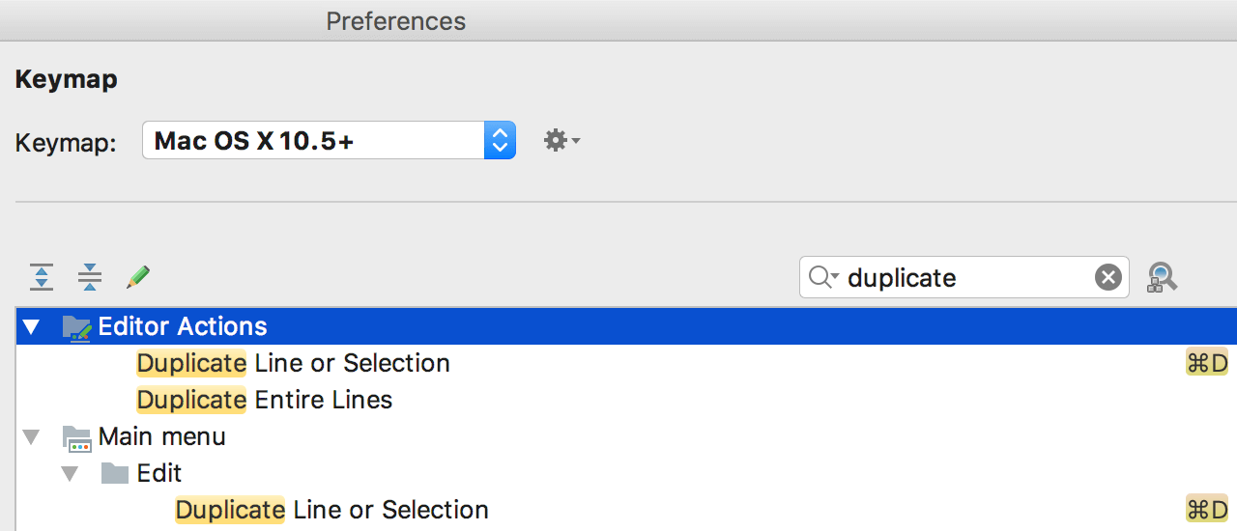Open the keymap gear settings menu
Viewport: 1237px width, 531px height.
pyautogui.click(x=560, y=141)
